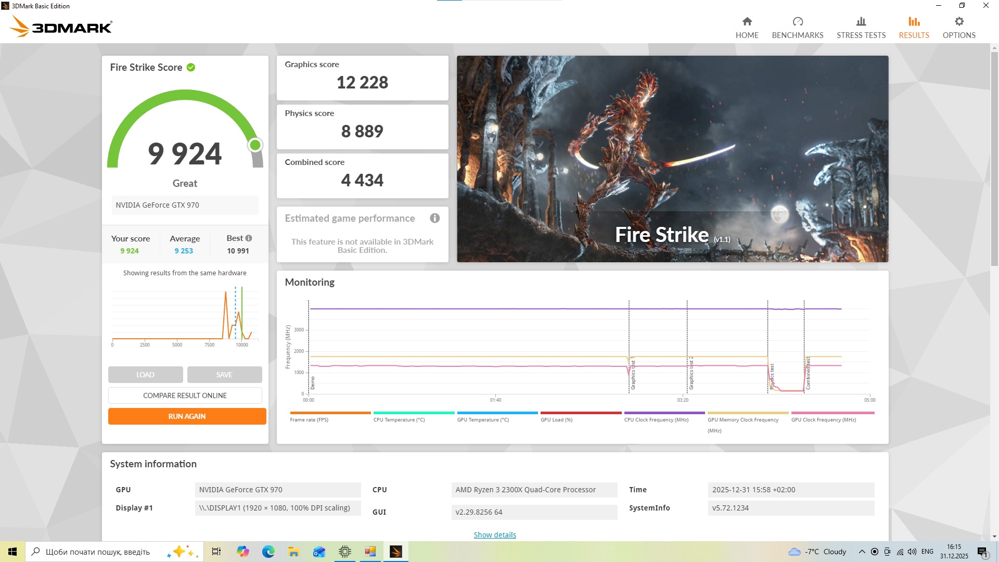This screenshot has width=999, height=562.
Task: Open the Stress Tests chart icon
Action: click(x=861, y=22)
